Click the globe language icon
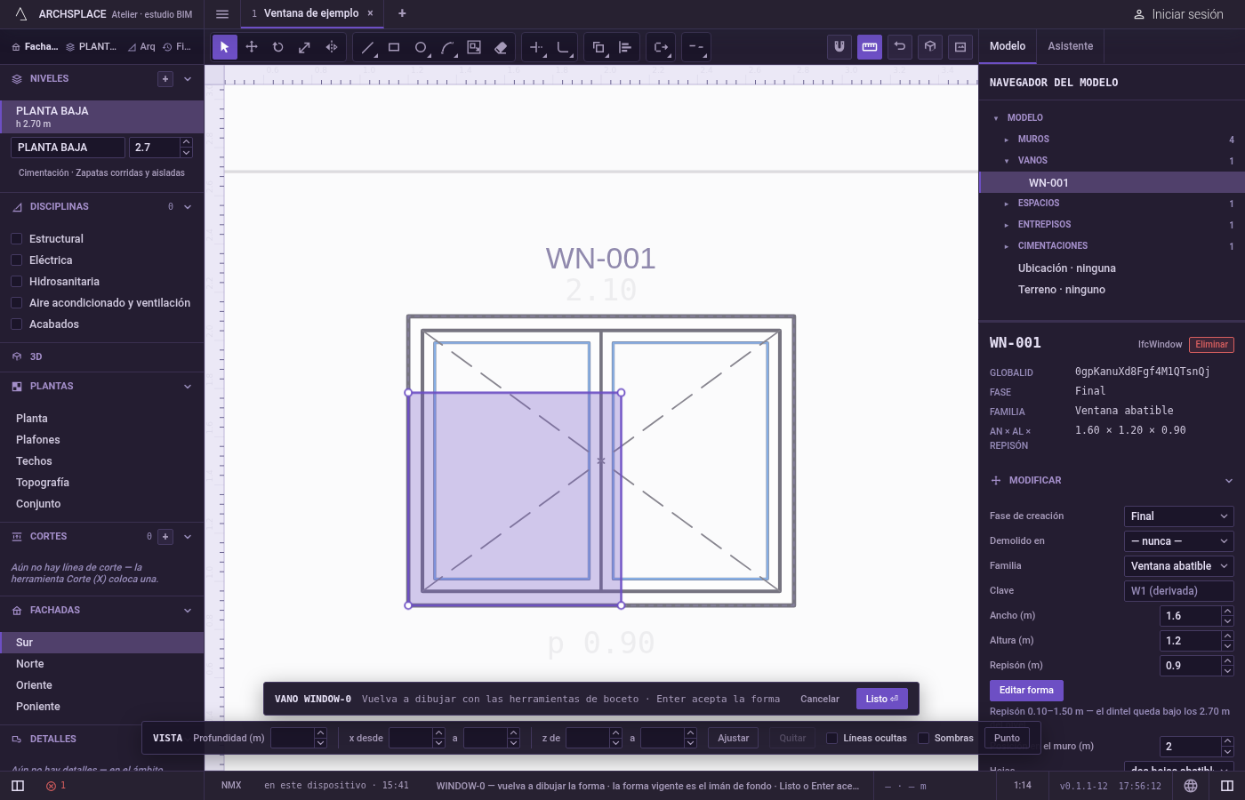The width and height of the screenshot is (1245, 800). pyautogui.click(x=1191, y=786)
